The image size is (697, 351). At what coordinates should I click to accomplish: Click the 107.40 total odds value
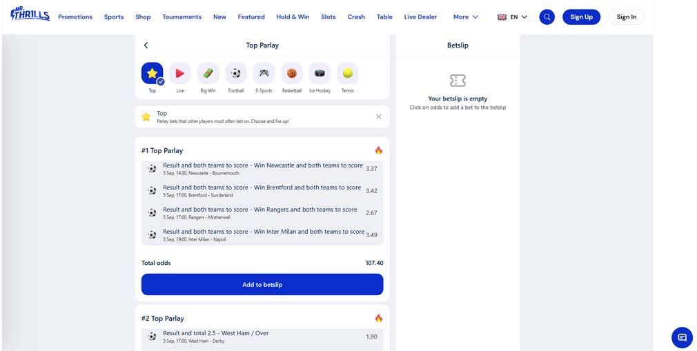tap(374, 263)
